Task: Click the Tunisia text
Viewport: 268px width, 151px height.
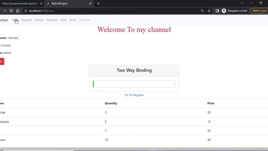Action: pyautogui.click(x=6, y=45)
